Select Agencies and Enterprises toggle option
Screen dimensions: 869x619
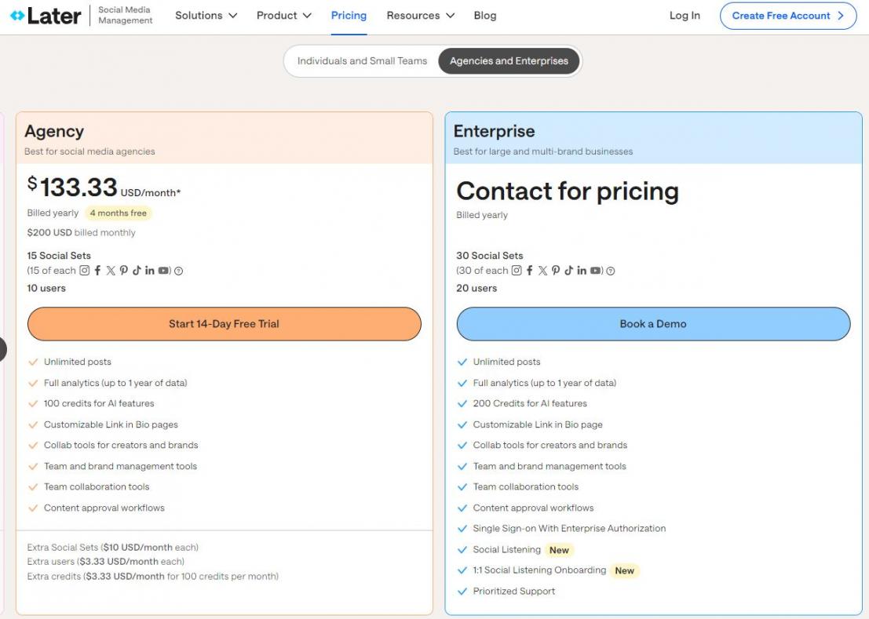(509, 61)
